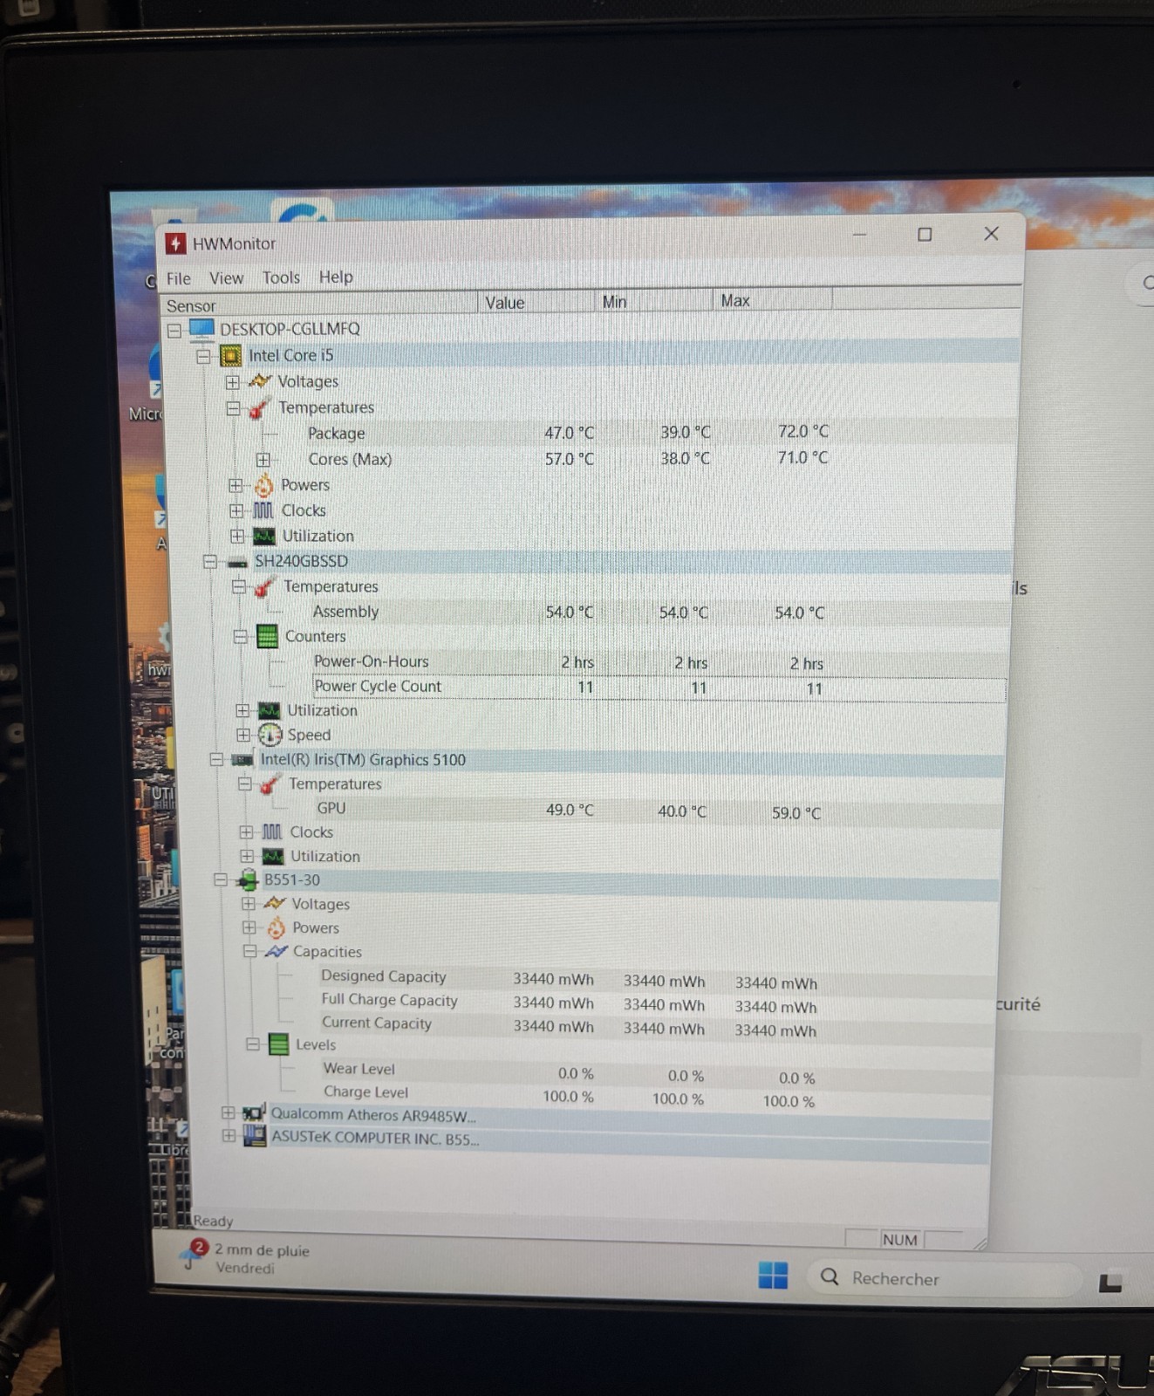The image size is (1154, 1396).
Task: Collapse the Counters section
Action: click(x=240, y=638)
